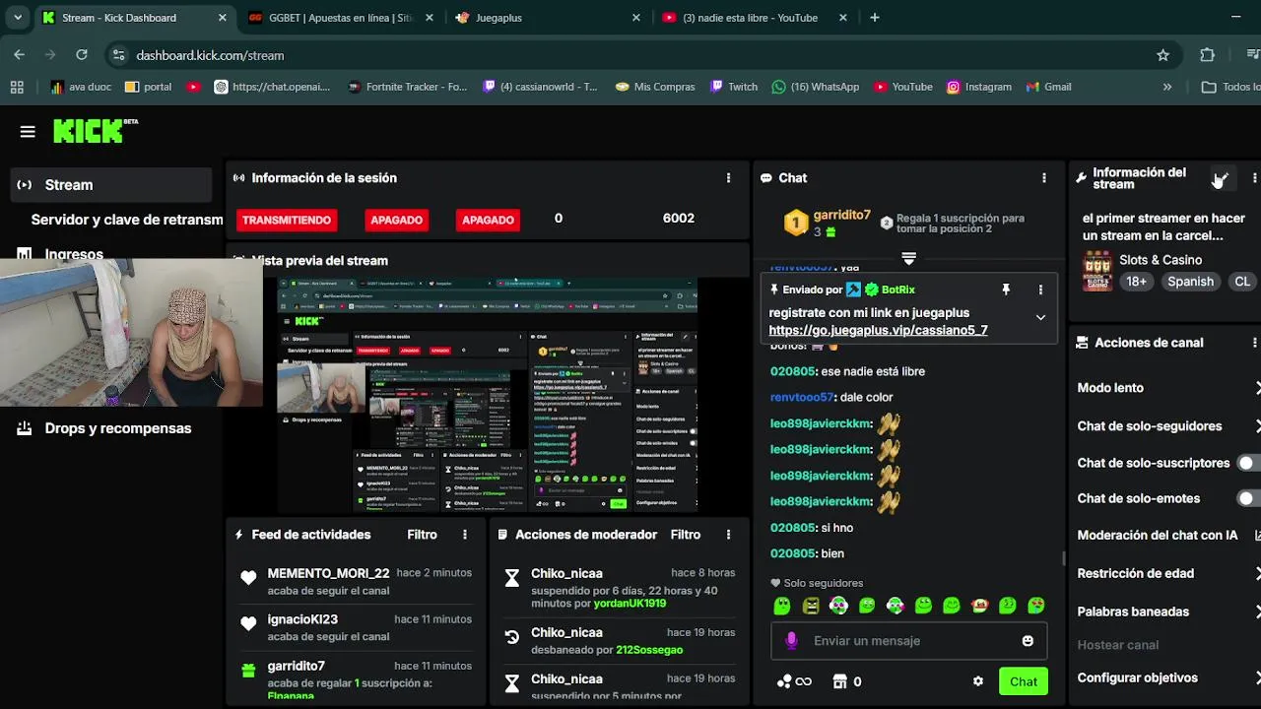Click the Enviar un mensaje input field
Viewport: 1261px width, 709px height.
(908, 641)
